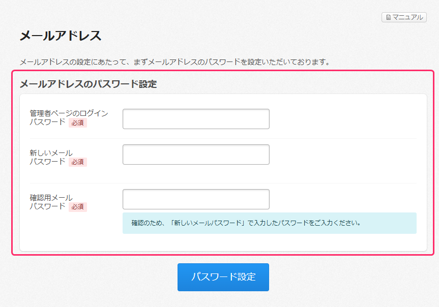The width and height of the screenshot is (439, 307).
Task: Click the 必須 badge beside confirmation password
Action: [78, 207]
